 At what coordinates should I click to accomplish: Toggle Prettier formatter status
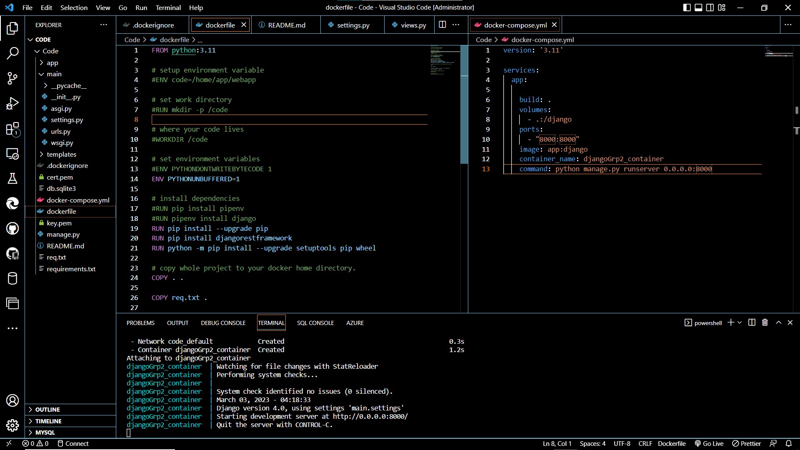[747, 443]
